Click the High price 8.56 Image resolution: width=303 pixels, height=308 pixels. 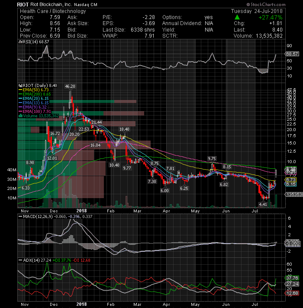[x=55, y=23]
